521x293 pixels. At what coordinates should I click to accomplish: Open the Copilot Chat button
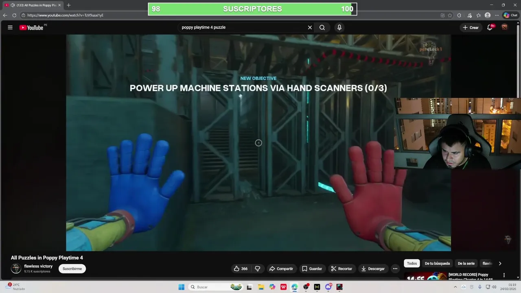510,15
